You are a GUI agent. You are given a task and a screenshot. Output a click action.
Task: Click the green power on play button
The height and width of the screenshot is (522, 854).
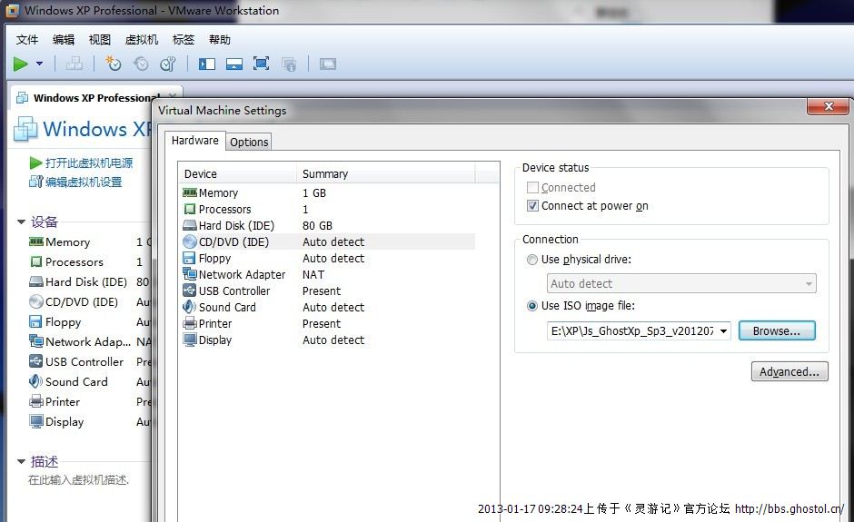[20, 64]
